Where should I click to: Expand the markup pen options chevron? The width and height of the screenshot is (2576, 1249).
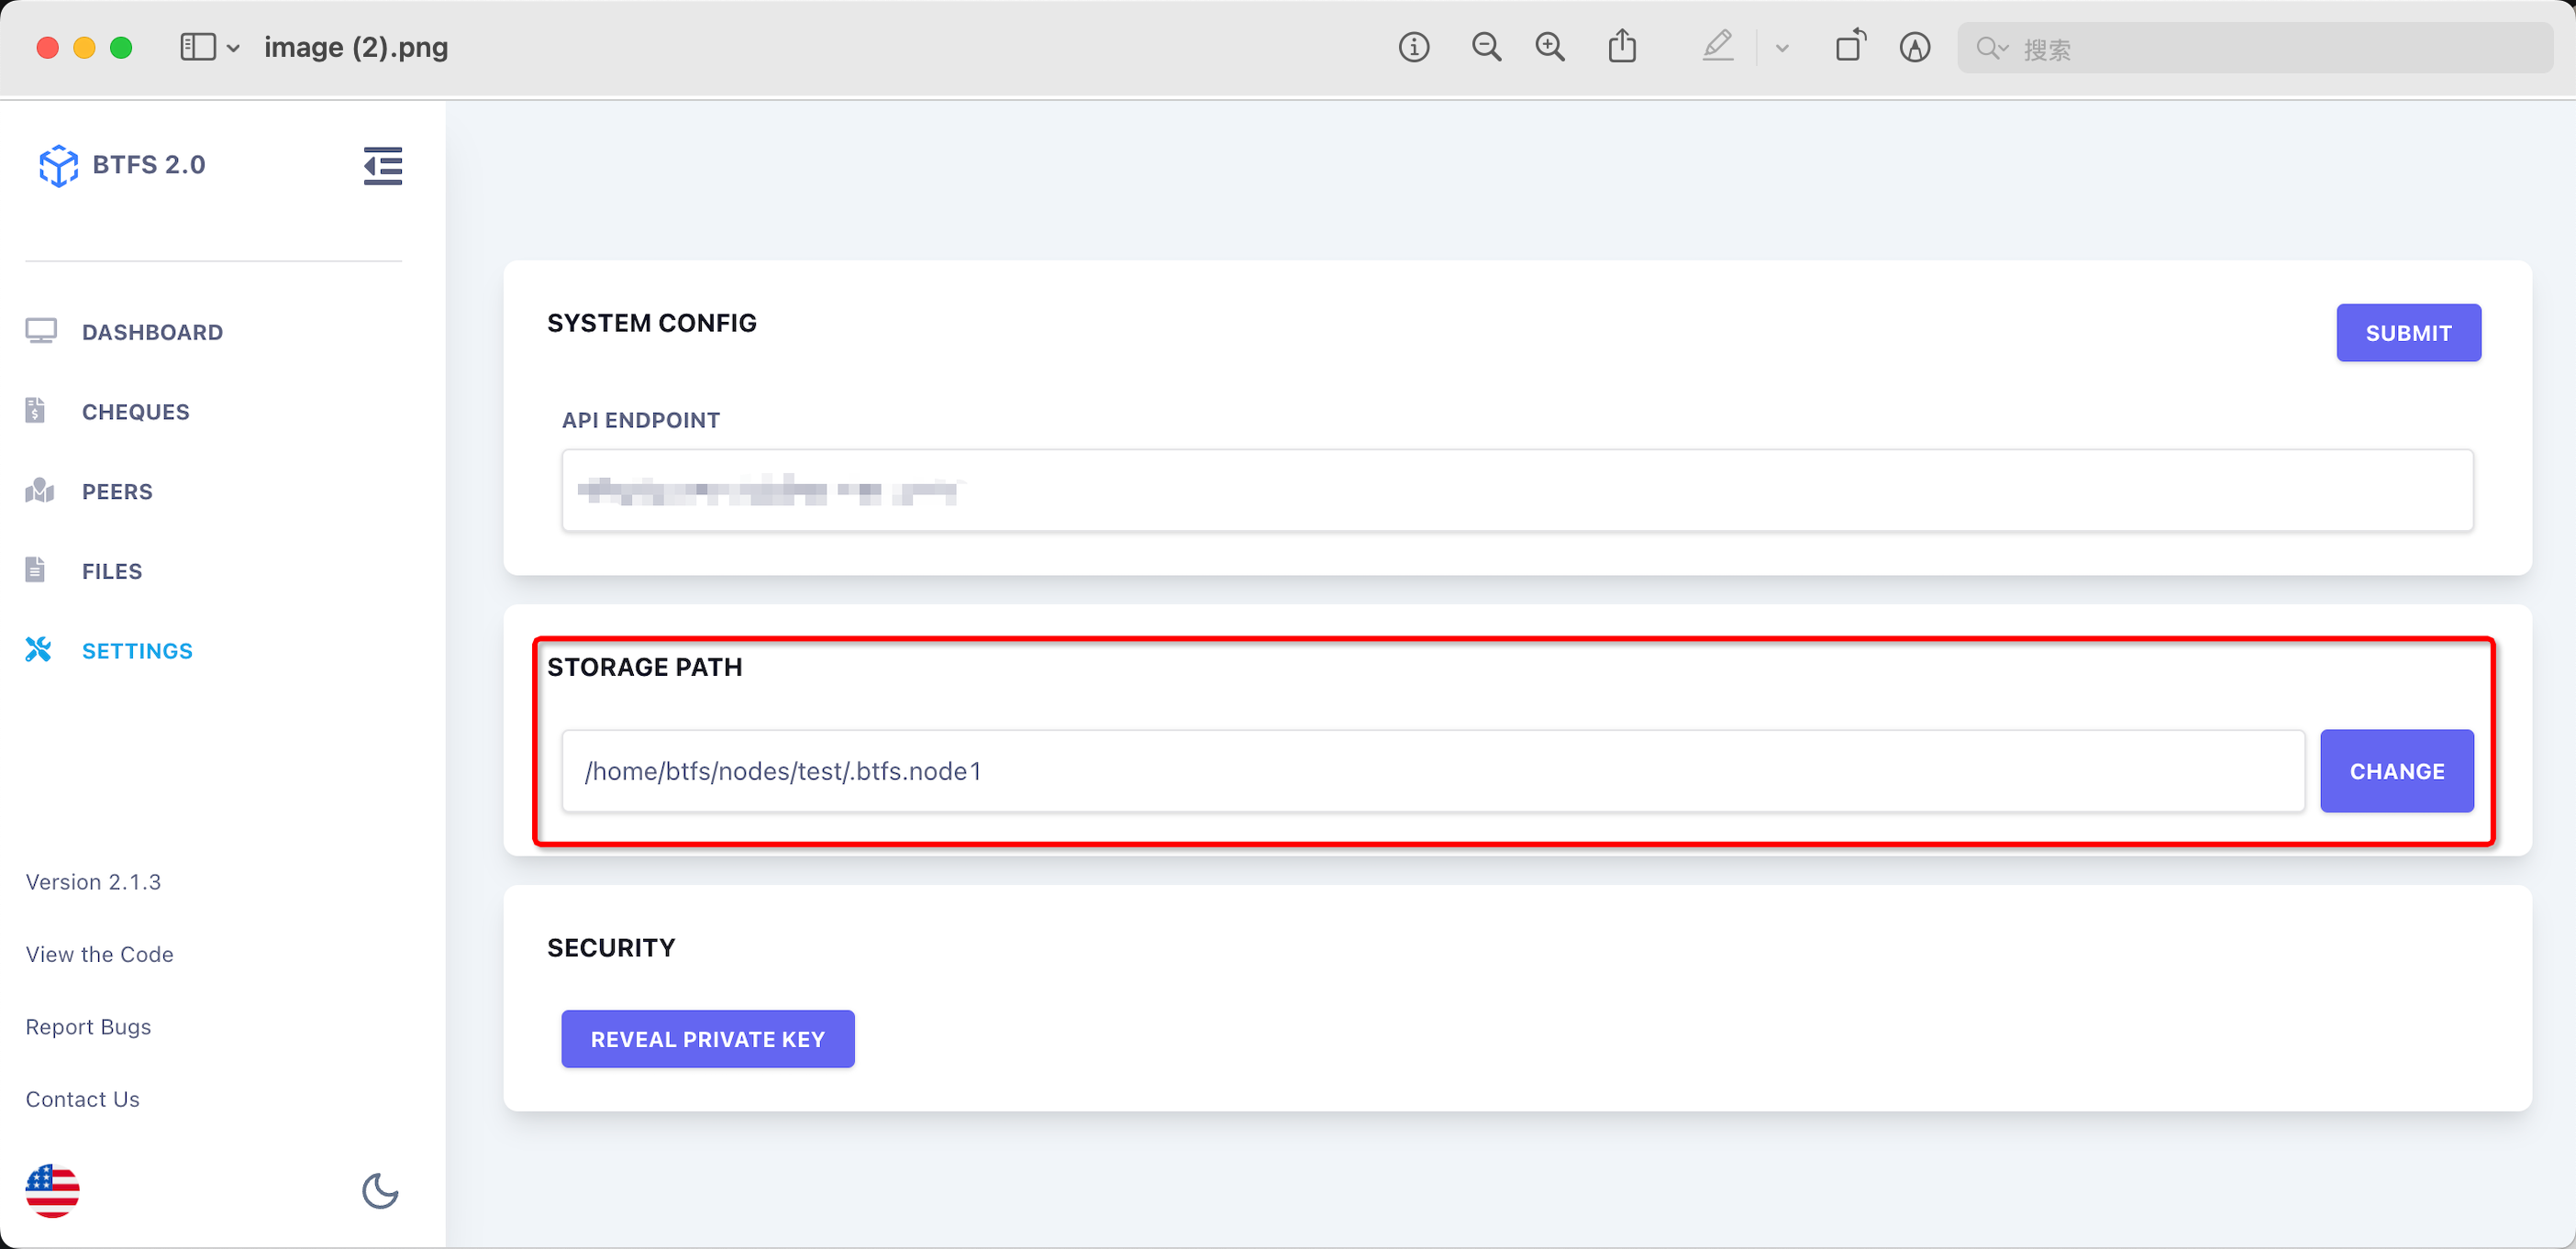point(1782,48)
